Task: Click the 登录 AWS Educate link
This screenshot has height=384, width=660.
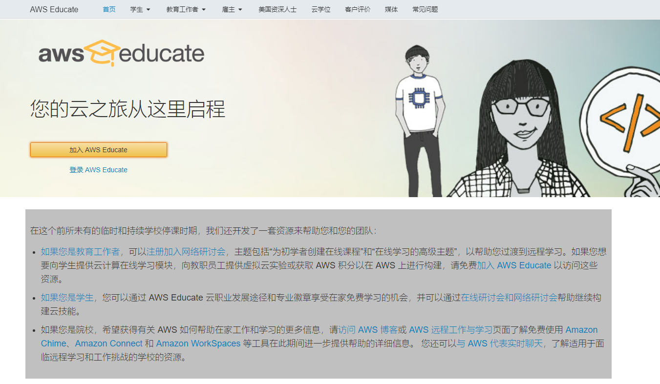Action: click(x=99, y=170)
